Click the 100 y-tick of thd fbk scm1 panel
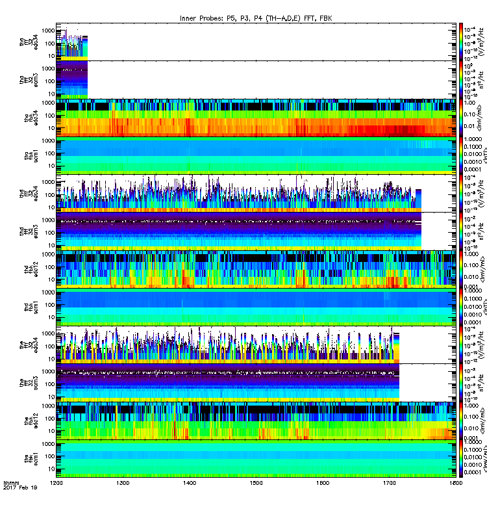 point(50,305)
